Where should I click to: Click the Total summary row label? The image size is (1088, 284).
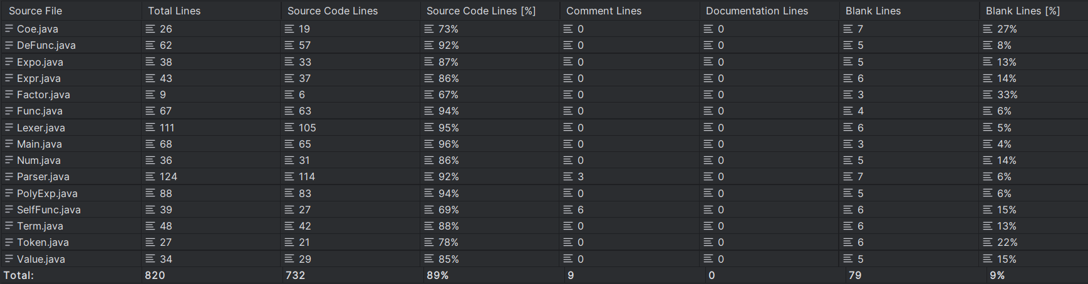point(19,275)
